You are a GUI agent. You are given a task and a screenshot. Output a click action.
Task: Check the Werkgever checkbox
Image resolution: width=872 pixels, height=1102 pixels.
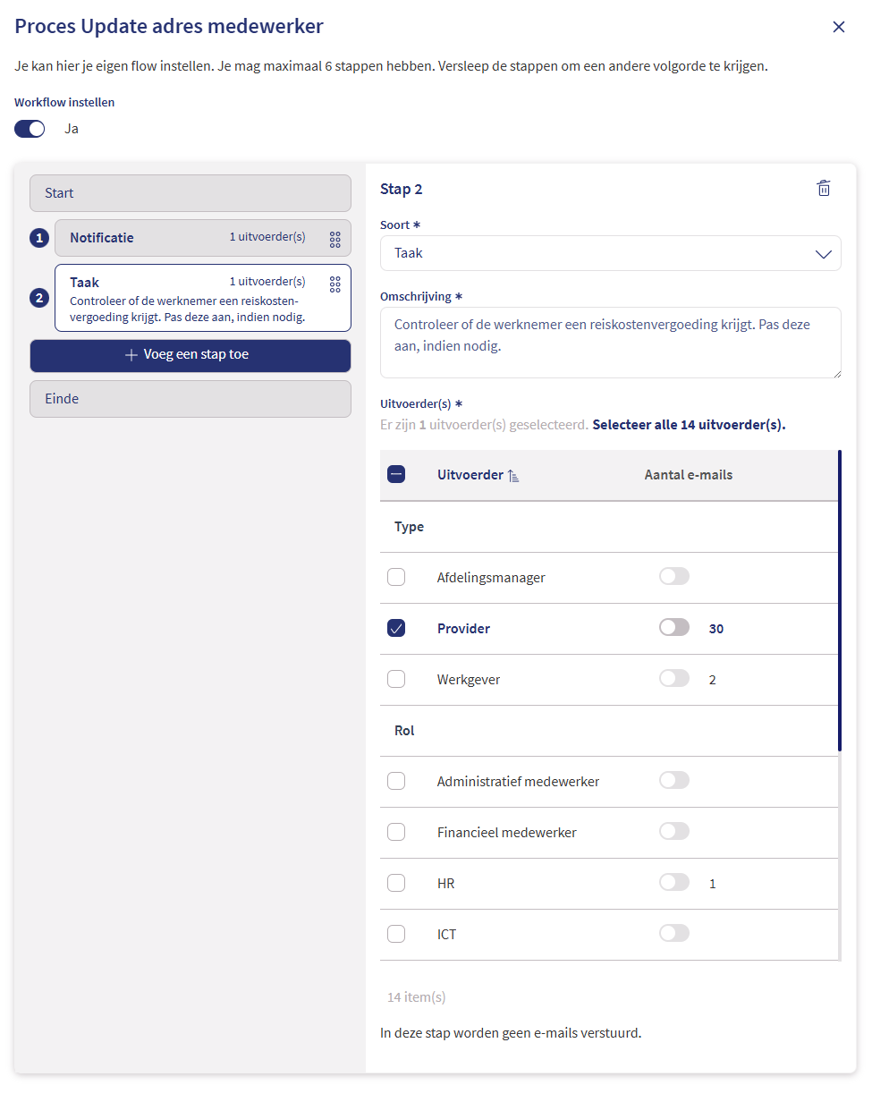pyautogui.click(x=396, y=678)
